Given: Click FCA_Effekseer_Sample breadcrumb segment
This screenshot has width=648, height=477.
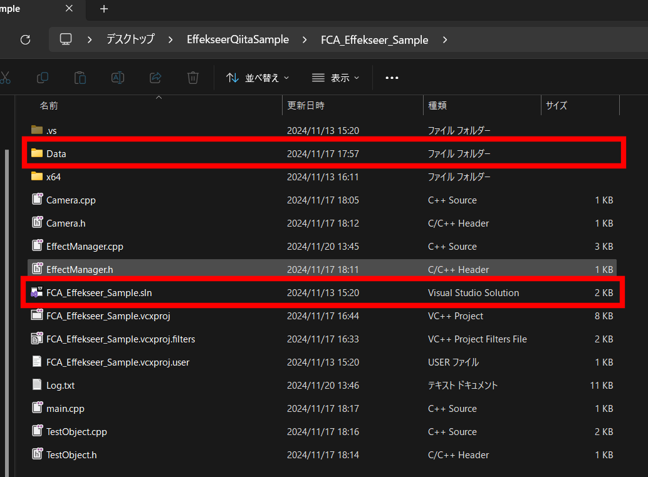Looking at the screenshot, I should pyautogui.click(x=374, y=39).
